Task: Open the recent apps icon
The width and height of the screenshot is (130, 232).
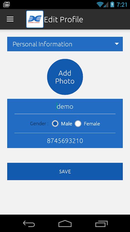Action: (101, 224)
